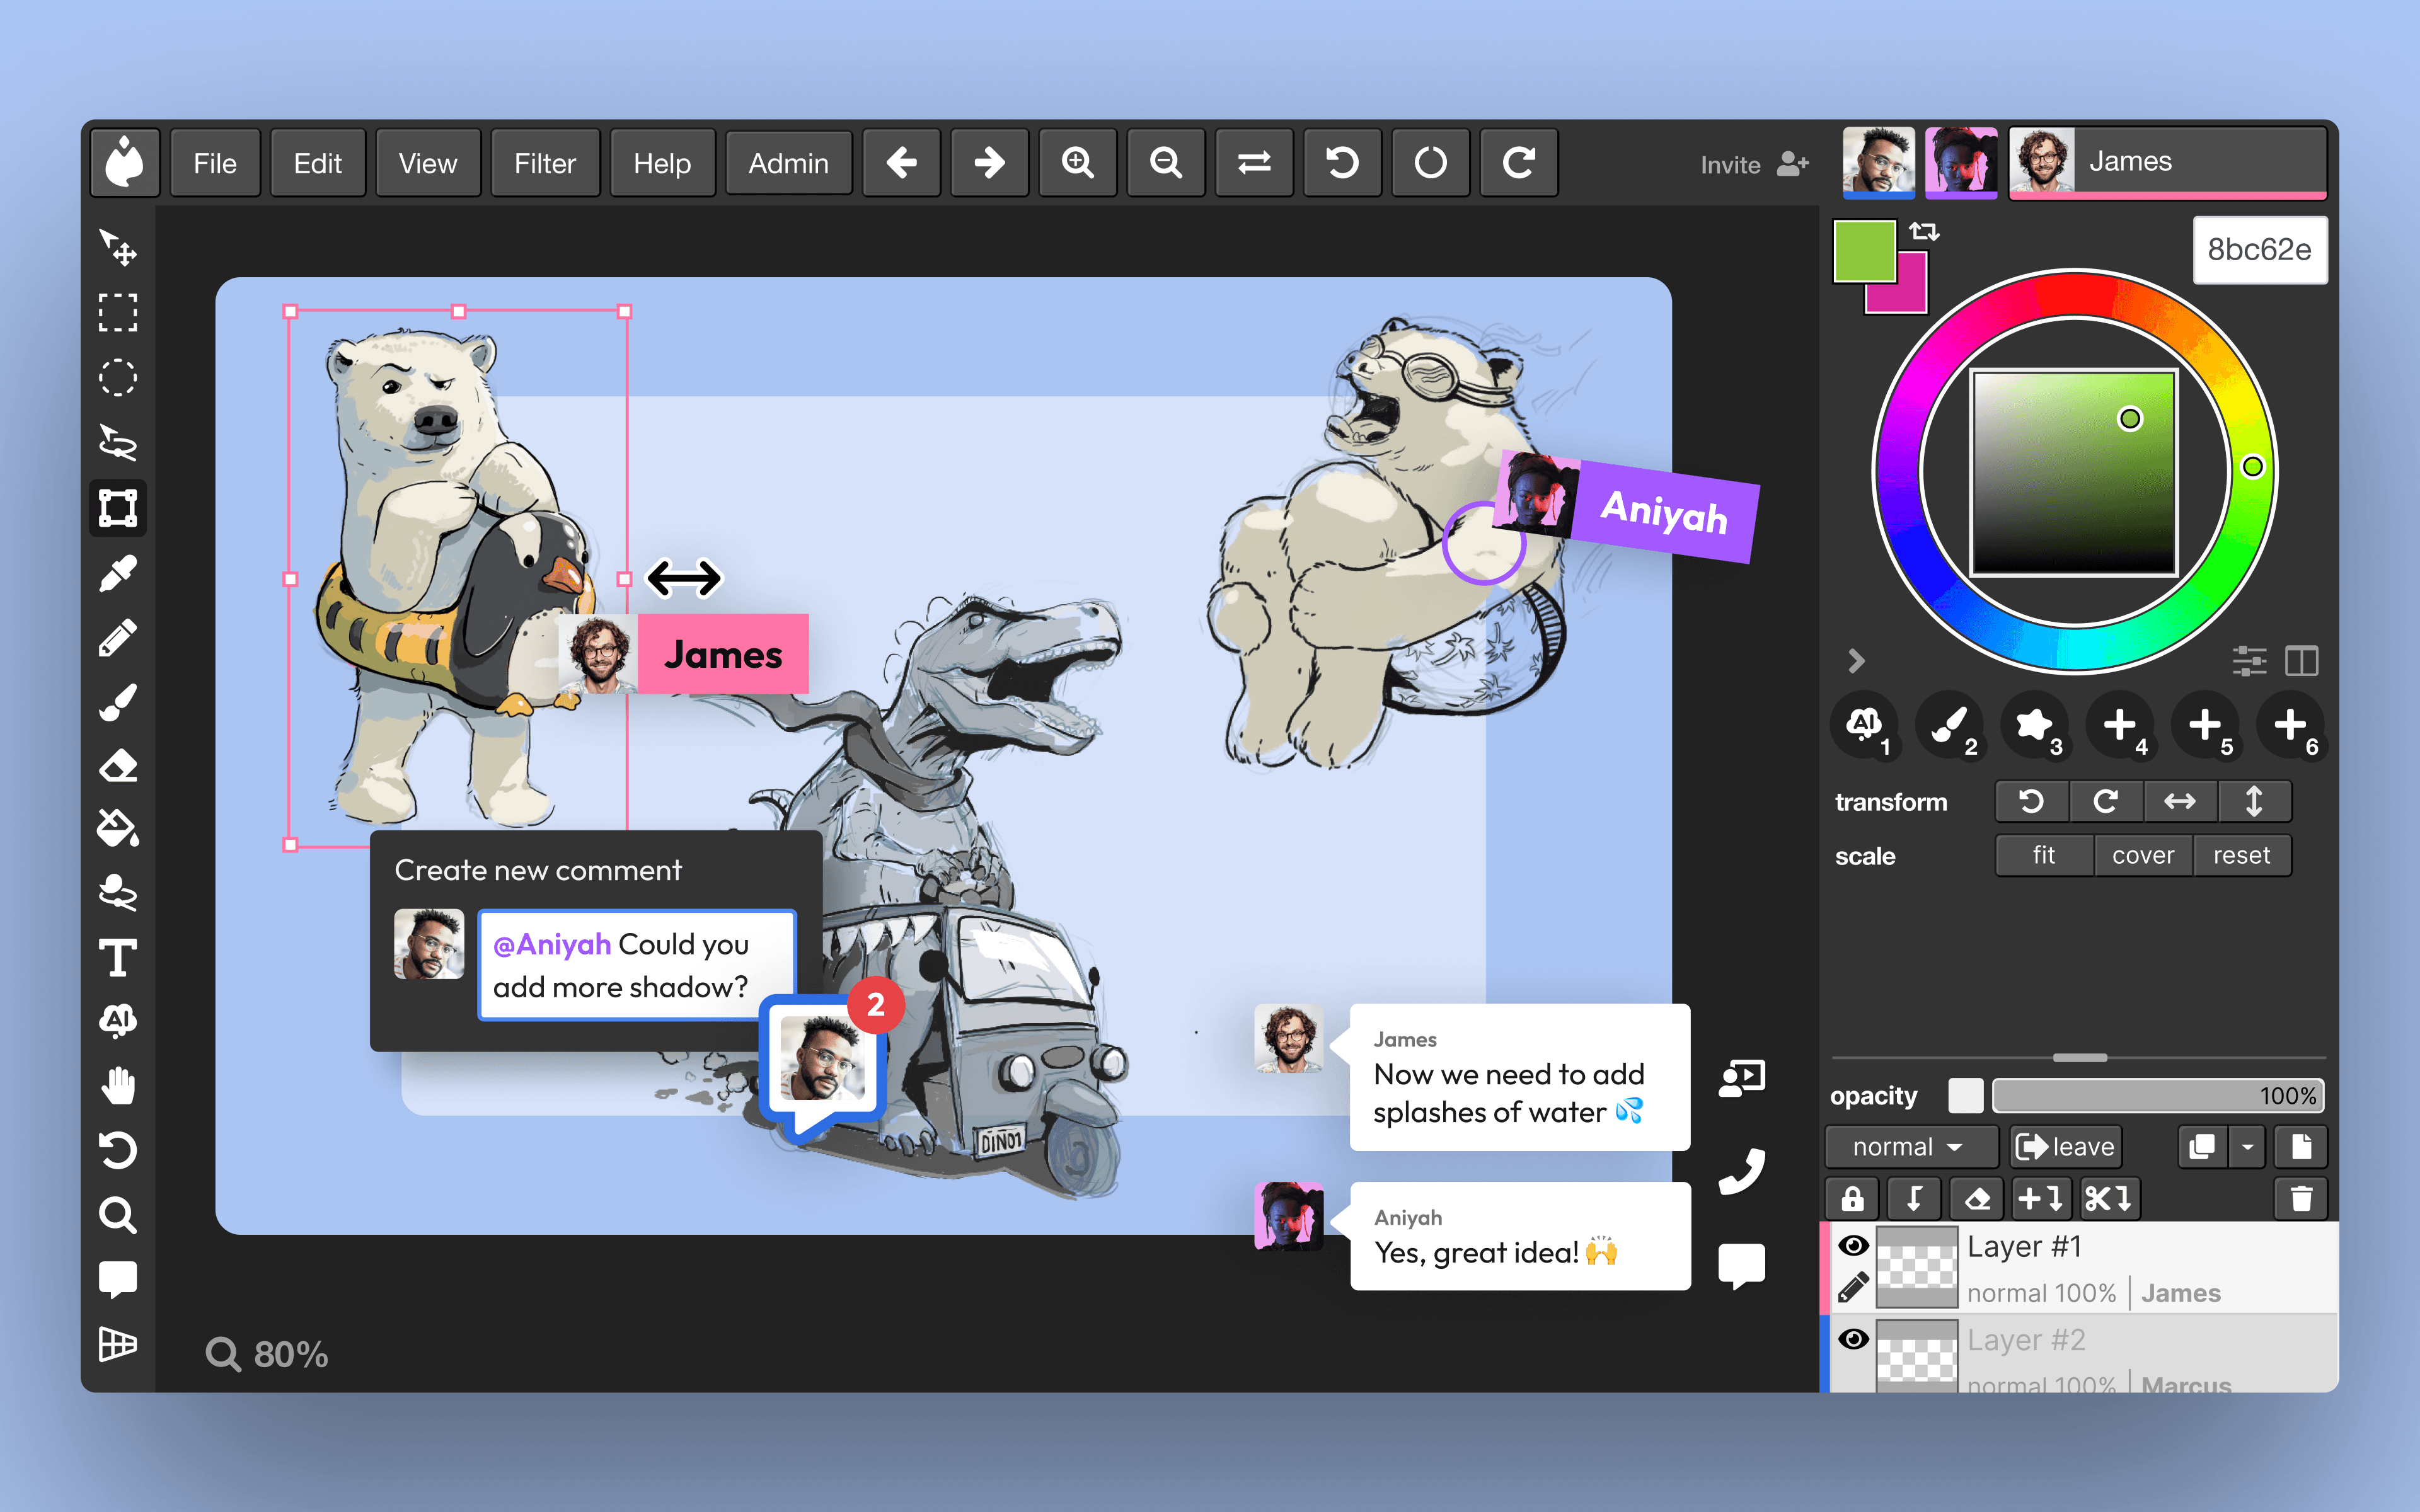Expand the panel with chevron below color swatches

coord(1856,660)
